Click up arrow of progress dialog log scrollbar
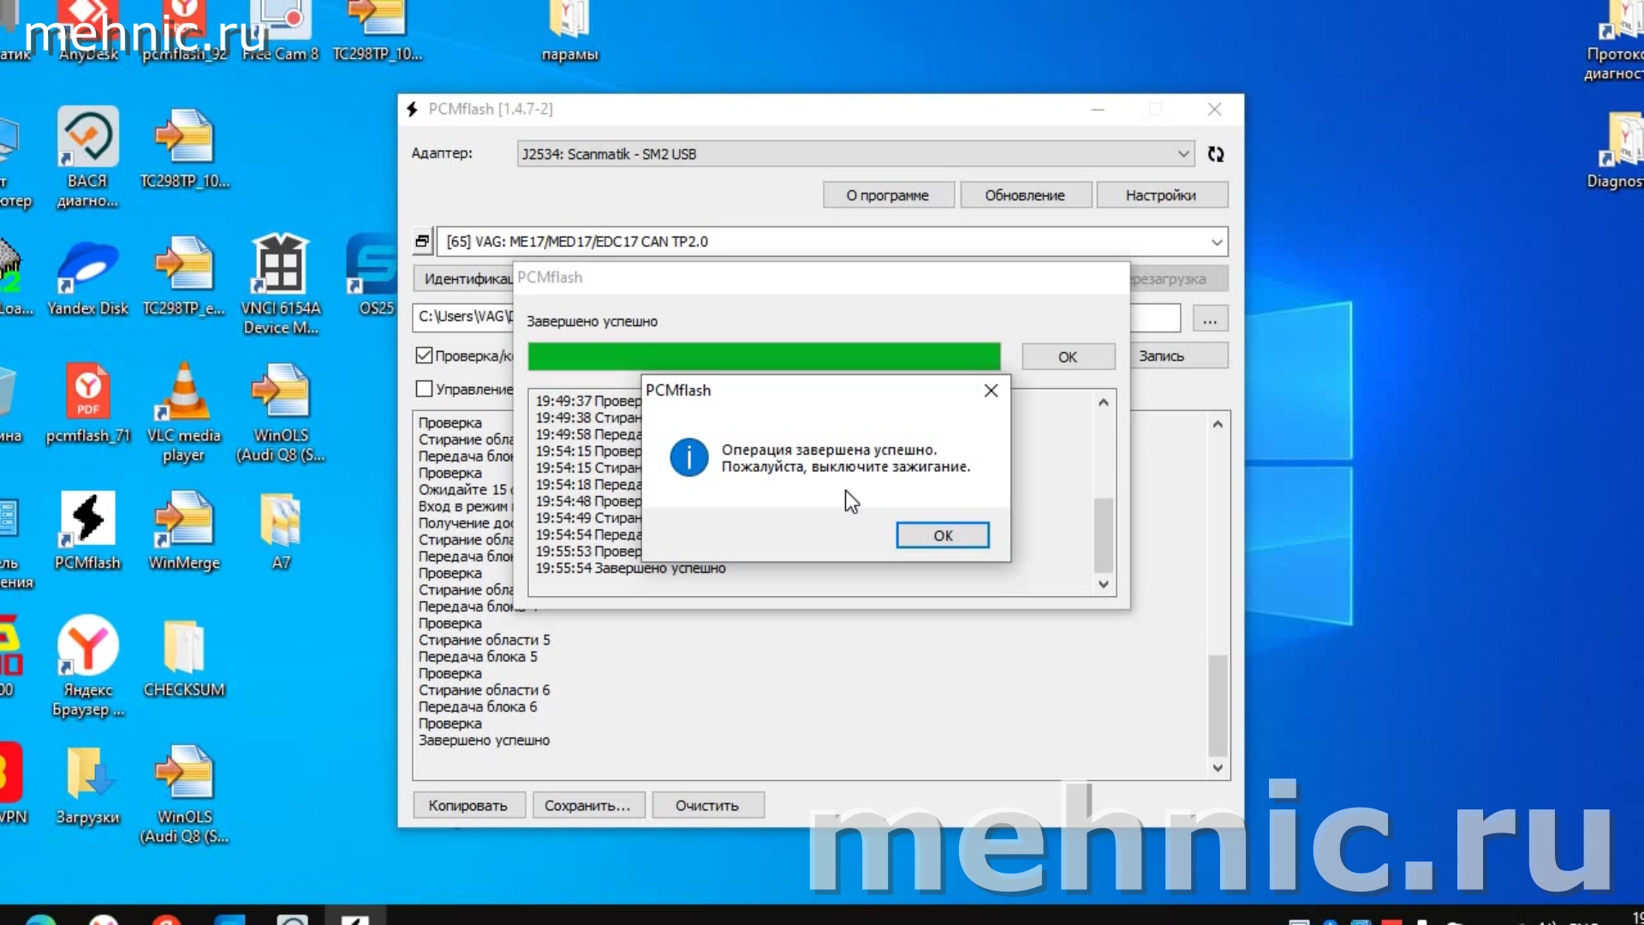This screenshot has width=1644, height=925. (1104, 403)
